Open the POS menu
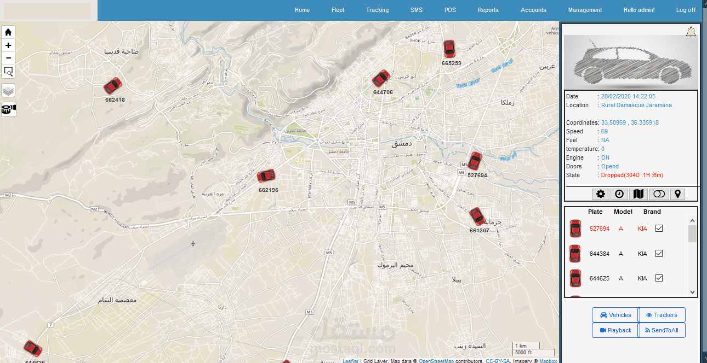 pos(450,10)
